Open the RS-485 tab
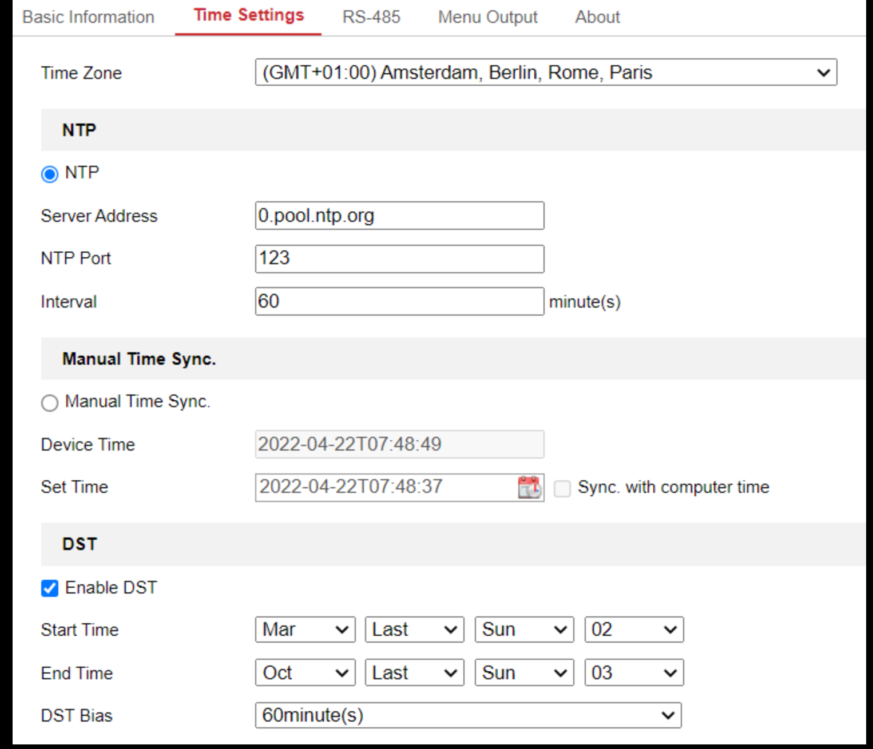873x749 pixels. [371, 17]
